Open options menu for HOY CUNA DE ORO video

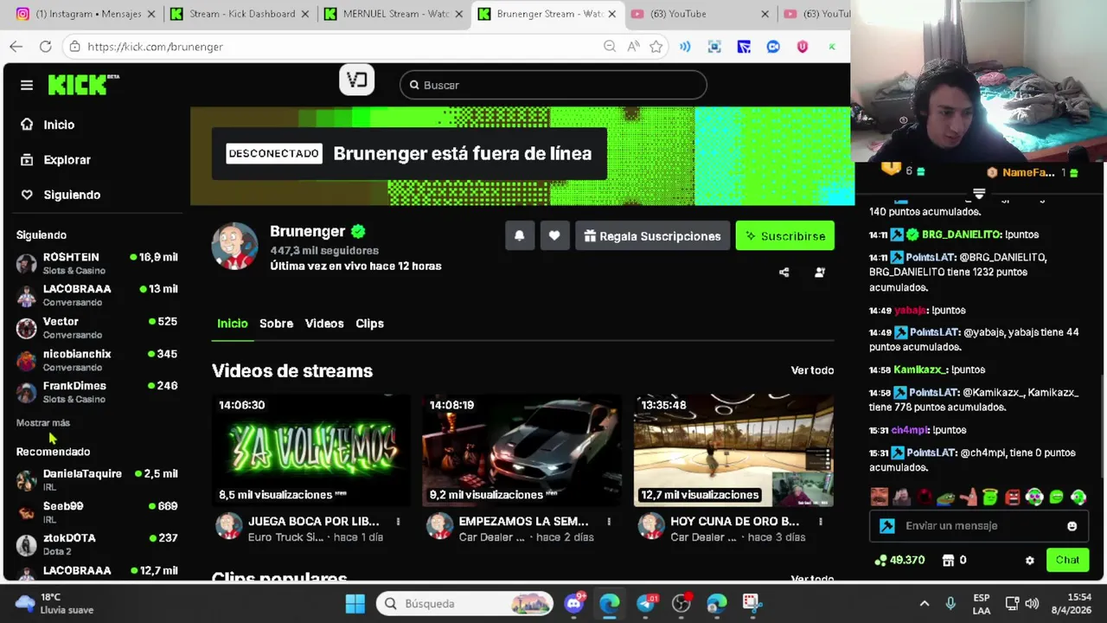point(821,522)
